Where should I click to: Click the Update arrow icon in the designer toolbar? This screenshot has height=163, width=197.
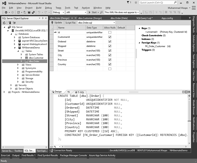click(52, 23)
